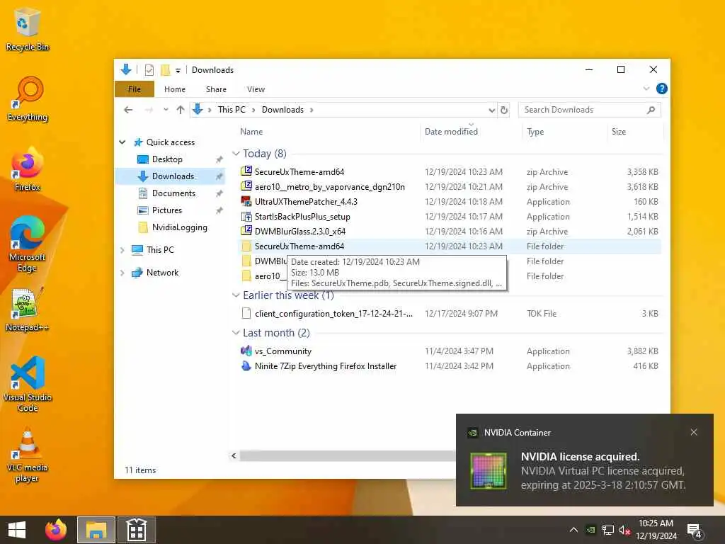The height and width of the screenshot is (544, 725).
Task: Click the horizontal scrollbar thumb
Action: [x=348, y=455]
